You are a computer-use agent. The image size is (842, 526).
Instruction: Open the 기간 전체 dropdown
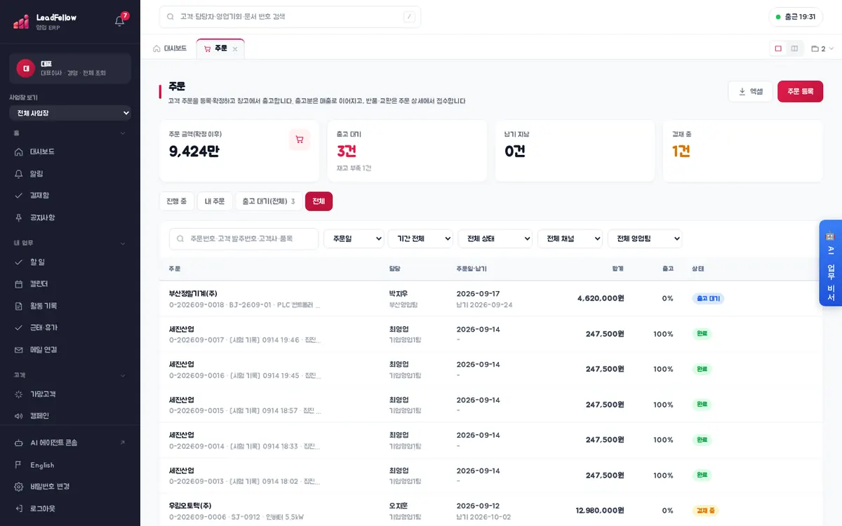click(420, 239)
